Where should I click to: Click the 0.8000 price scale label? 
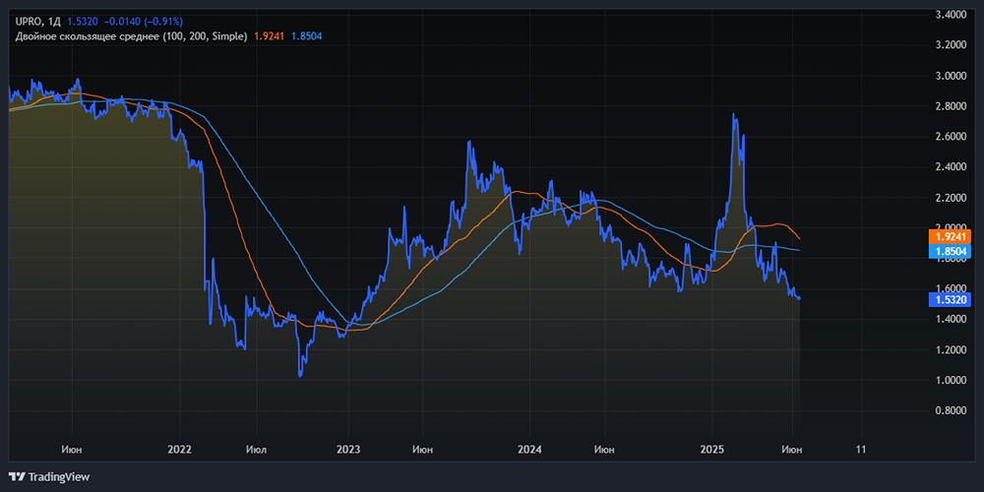click(950, 411)
